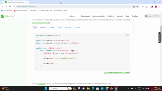Open the Windows Start button
Viewport: 162px width, 91px height.
(46, 88)
